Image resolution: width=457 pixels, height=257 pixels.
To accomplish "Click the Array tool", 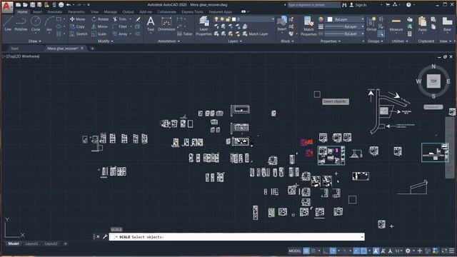I will [120, 34].
